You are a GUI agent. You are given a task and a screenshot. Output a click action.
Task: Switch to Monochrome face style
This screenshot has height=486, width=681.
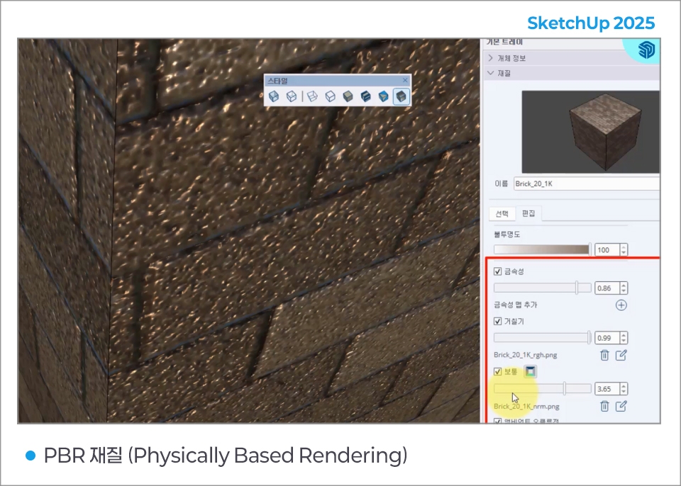click(383, 96)
